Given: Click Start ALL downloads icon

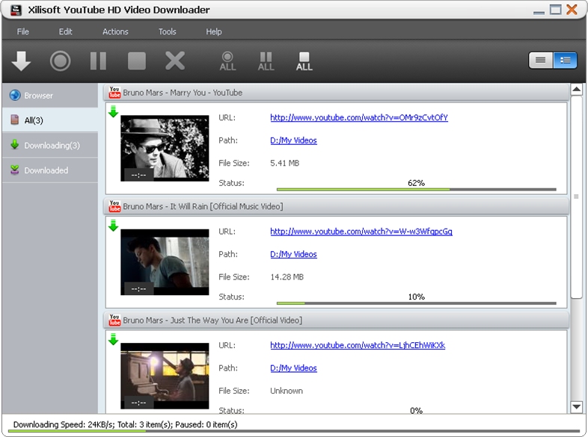Looking at the screenshot, I should click(227, 61).
